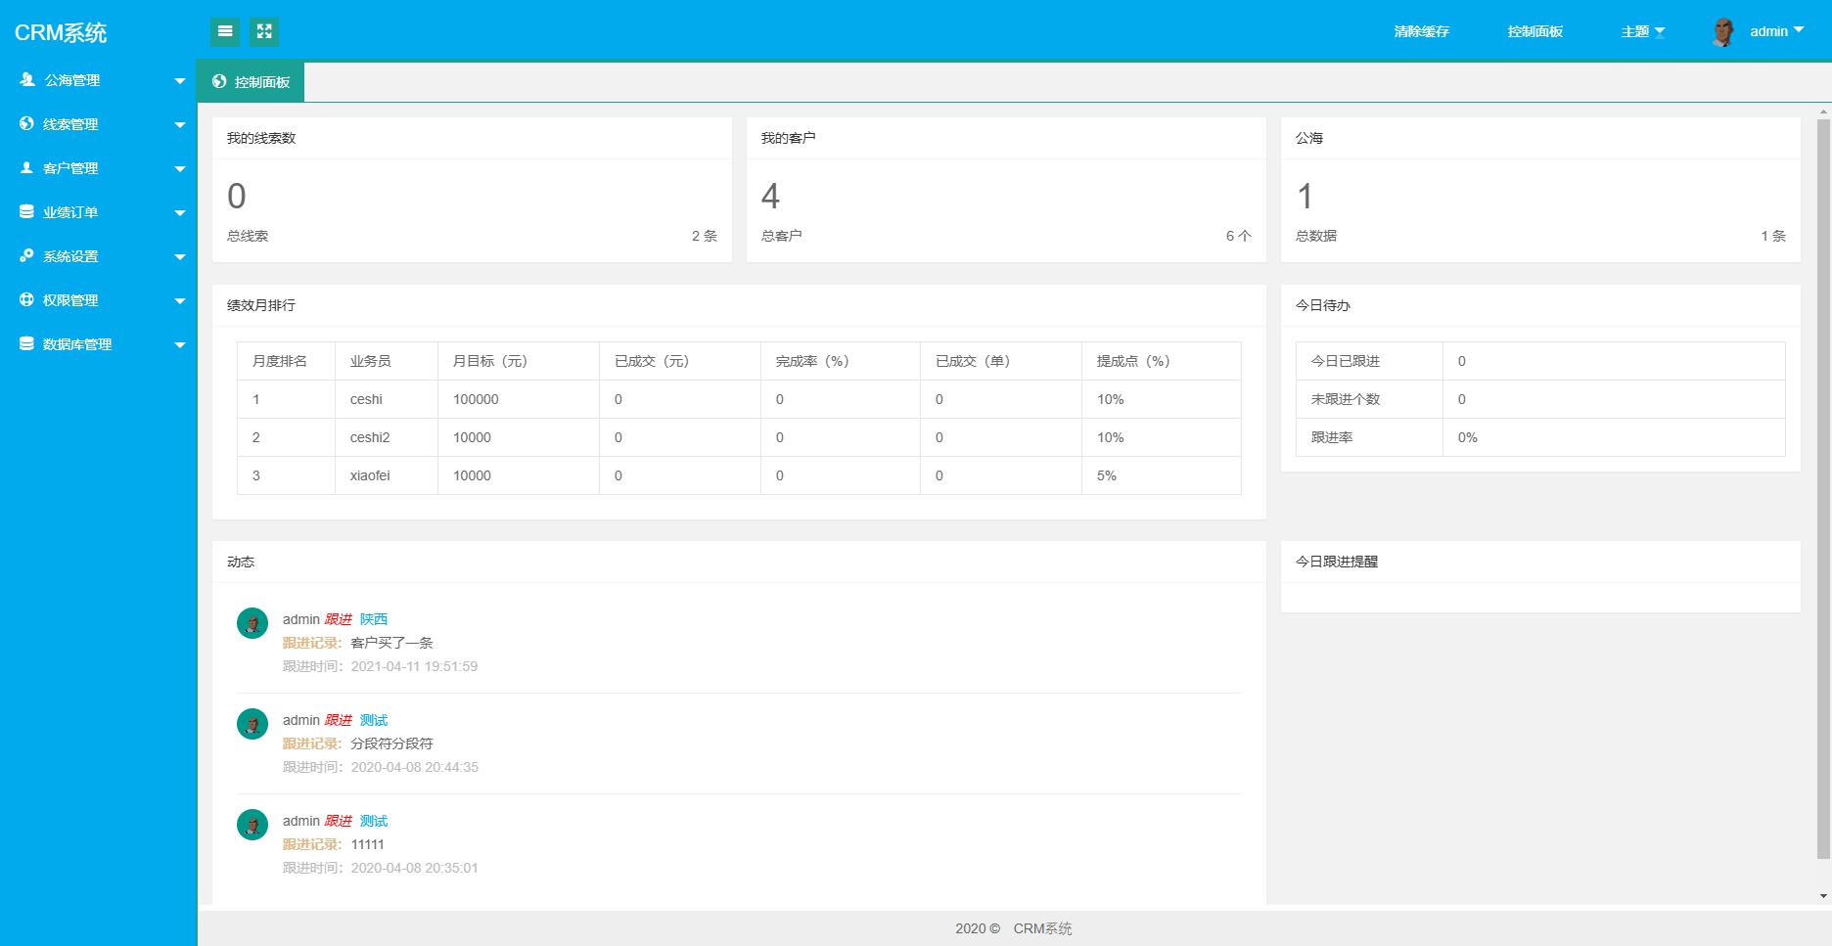The image size is (1832, 946).
Task: Click the vertical scrollbar on the right
Action: coord(1823,489)
